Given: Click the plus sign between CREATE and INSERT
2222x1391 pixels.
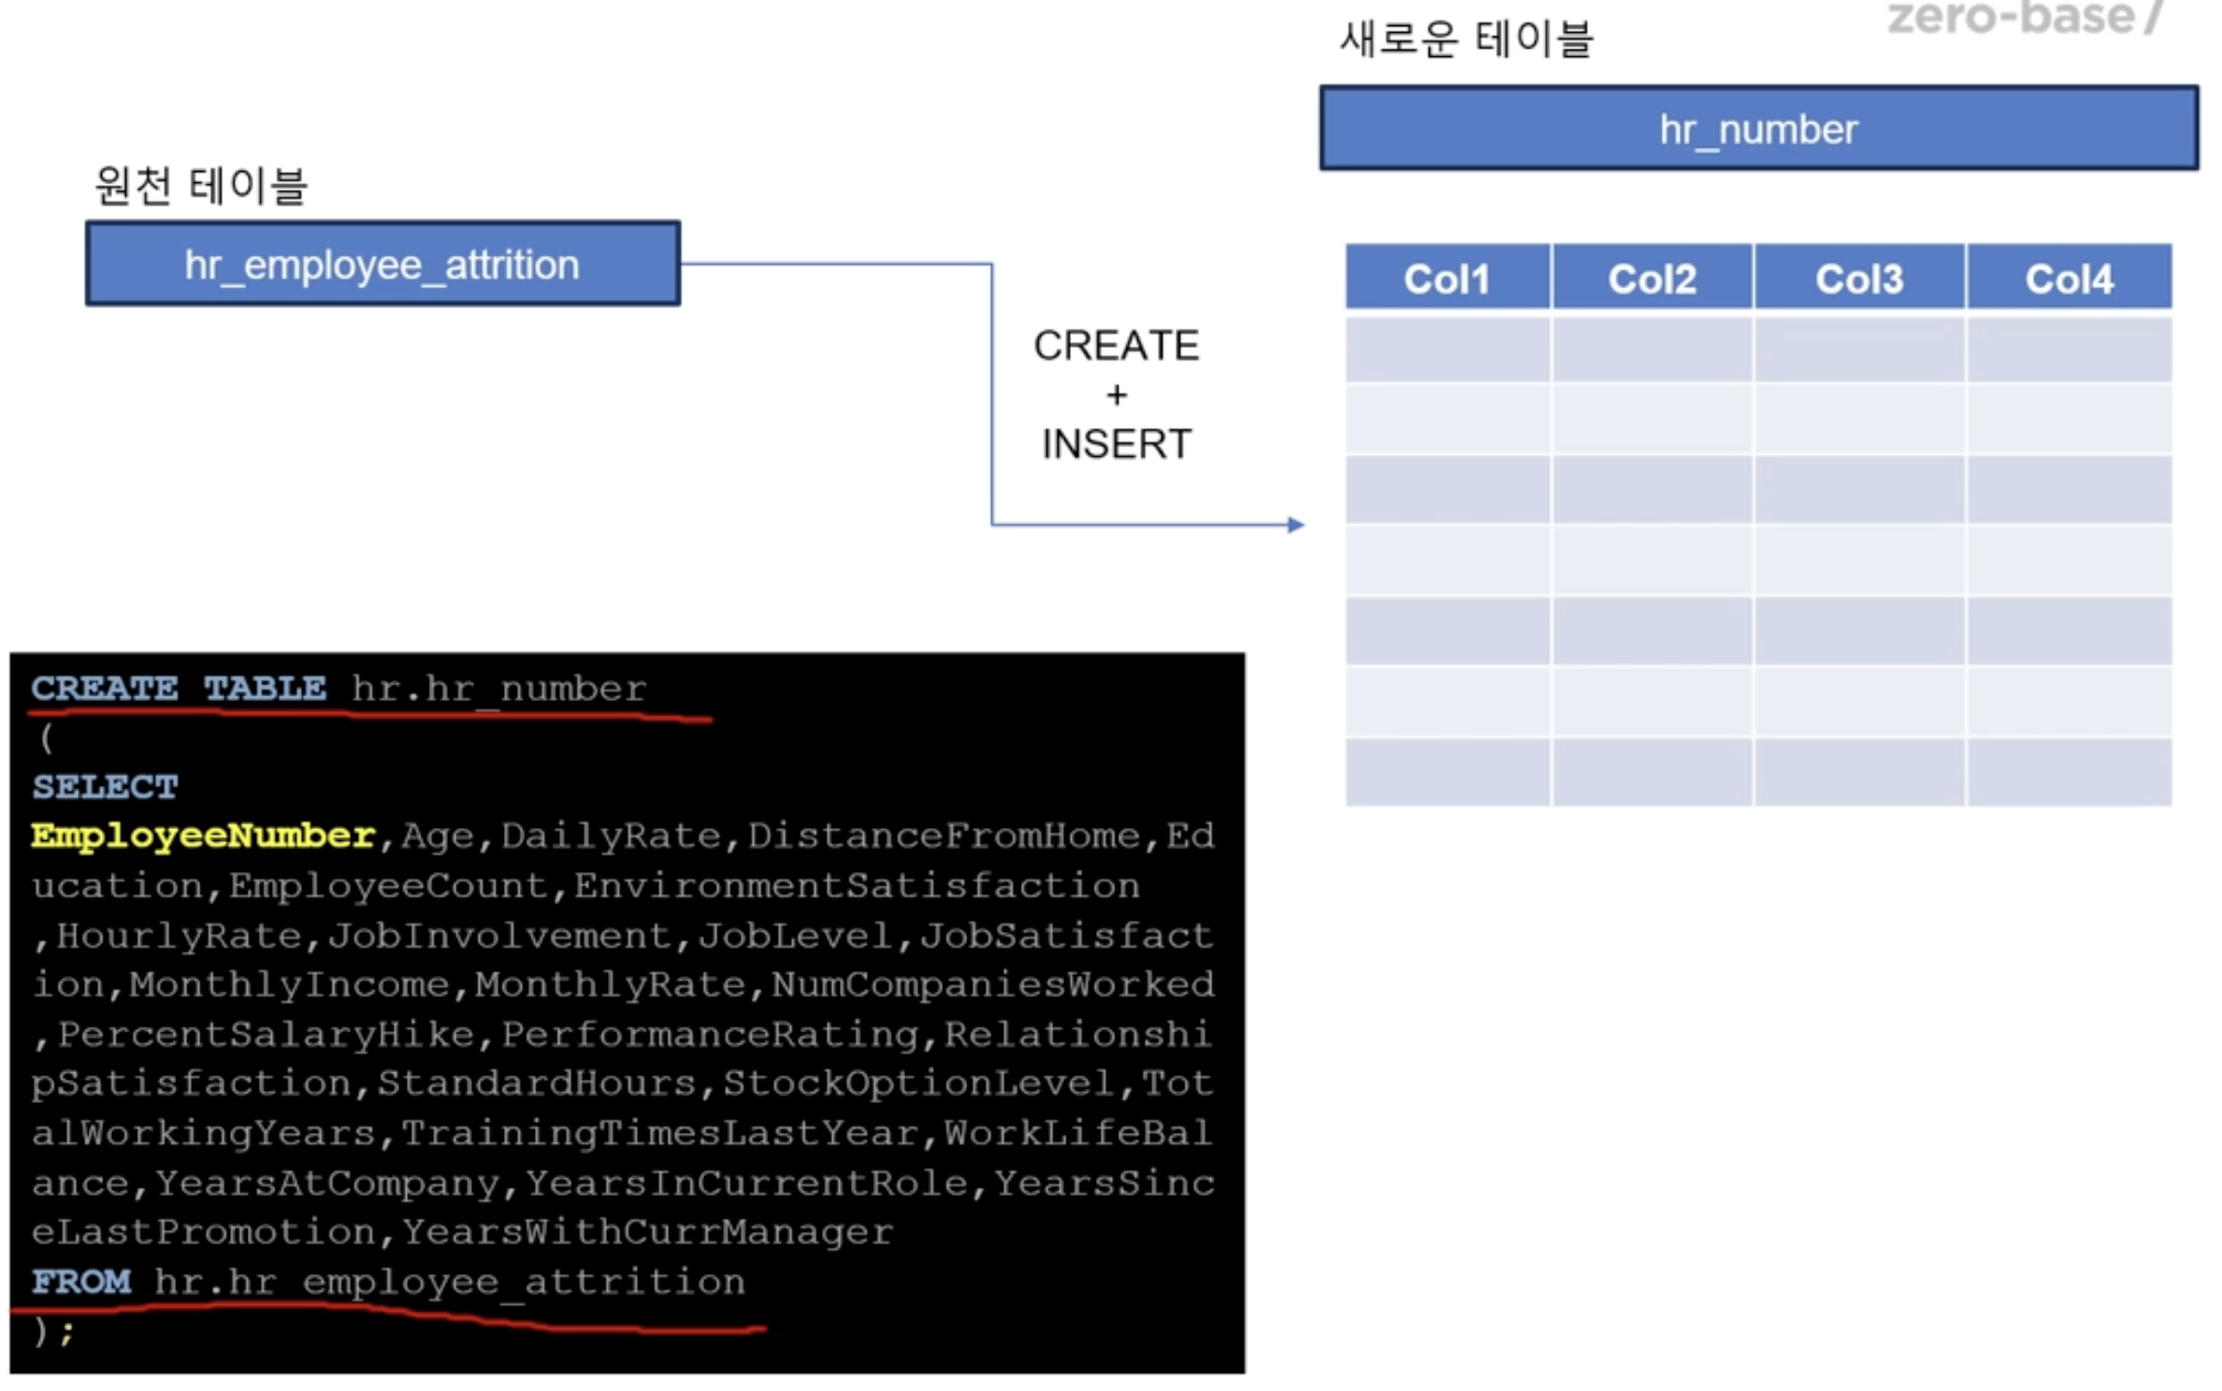Looking at the screenshot, I should (1117, 395).
